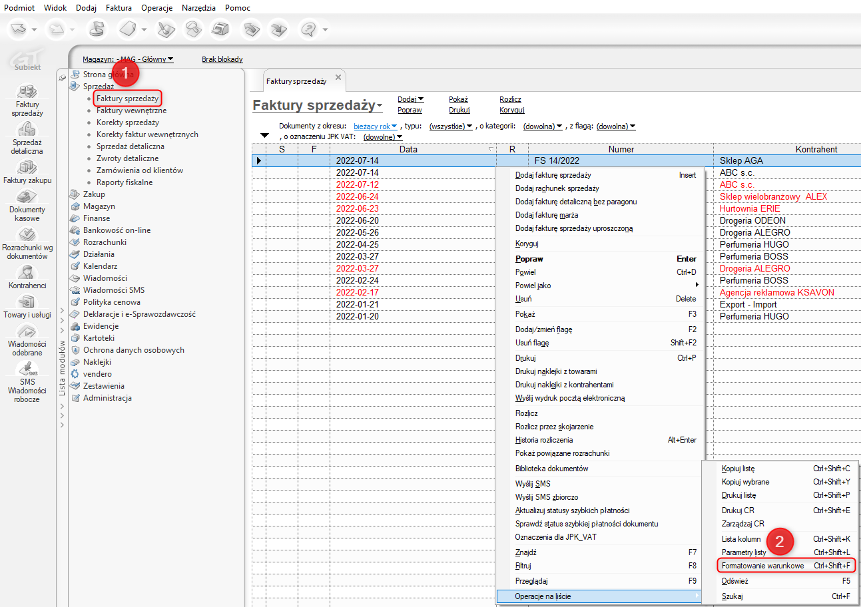Viewport: 861px width, 607px height.
Task: Select Formatowanie warunkowe in the submenu
Action: coord(762,566)
